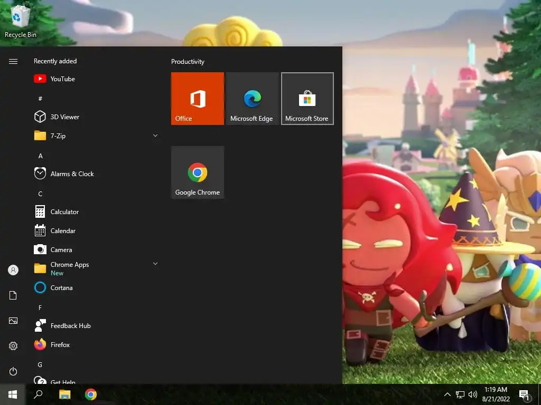541x405 pixels.
Task: Jump using the A letter header
Action: tap(40, 156)
